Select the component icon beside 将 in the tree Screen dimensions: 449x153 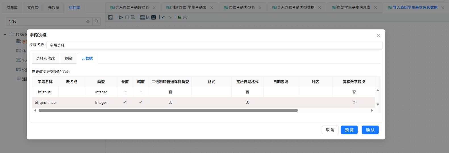[x=19, y=51]
